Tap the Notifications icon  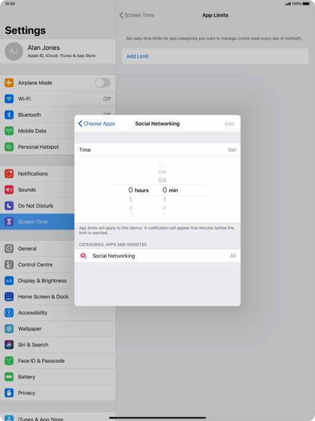[9, 174]
